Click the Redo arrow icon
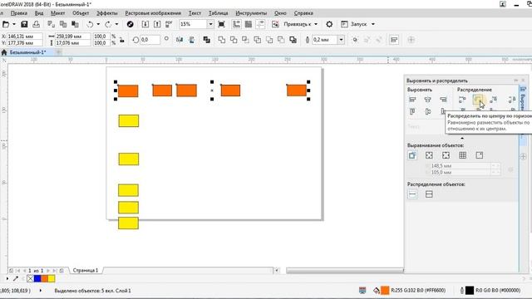The image size is (532, 299). coord(108,24)
